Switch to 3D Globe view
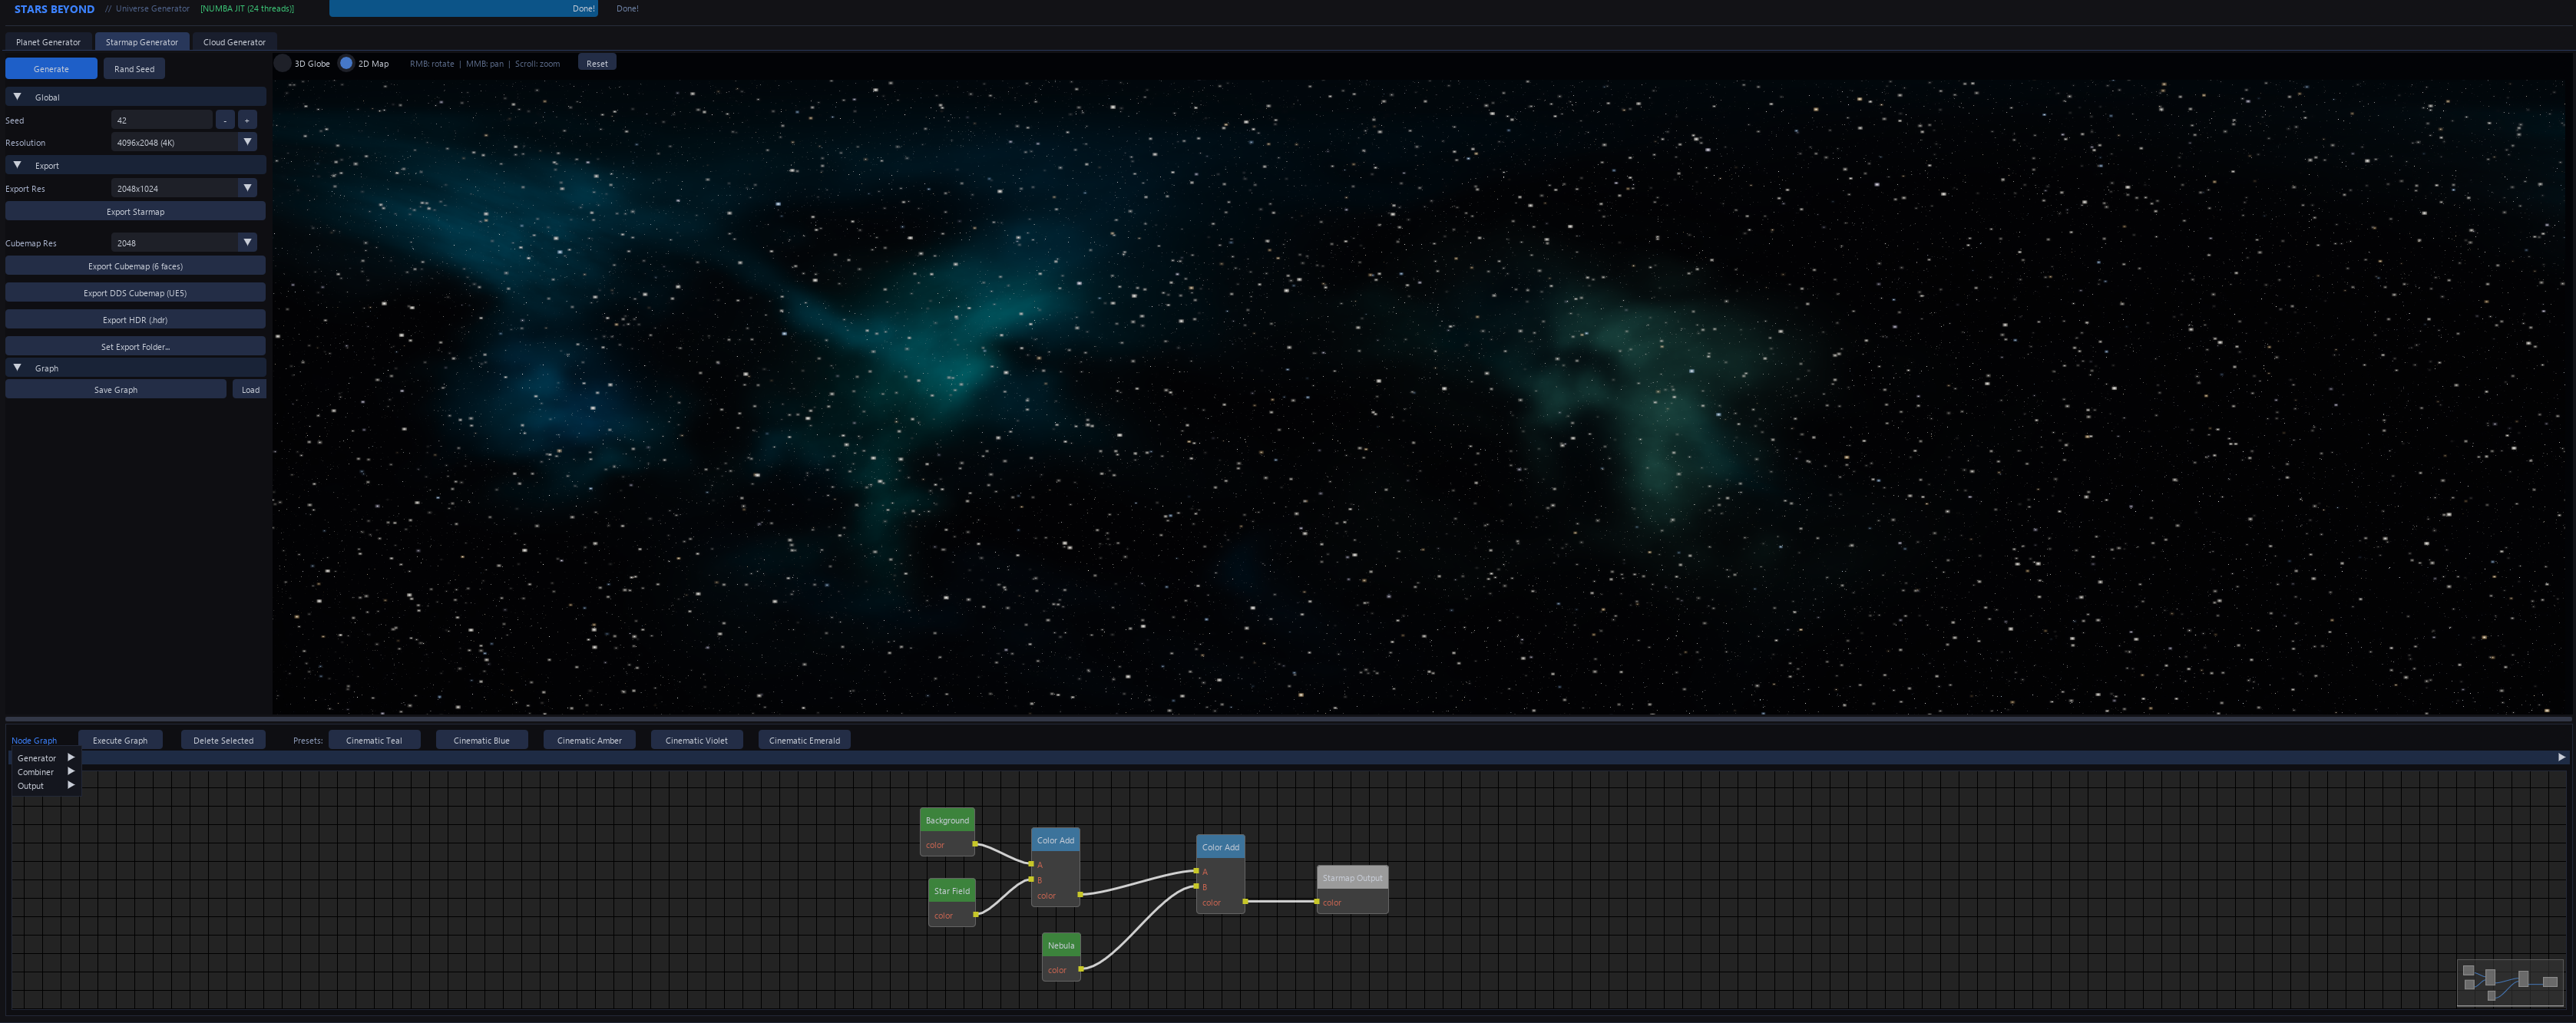Viewport: 2576px width, 1023px height. click(x=285, y=62)
